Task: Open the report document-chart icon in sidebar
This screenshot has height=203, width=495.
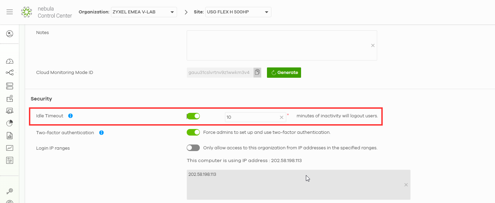Action: tap(10, 136)
